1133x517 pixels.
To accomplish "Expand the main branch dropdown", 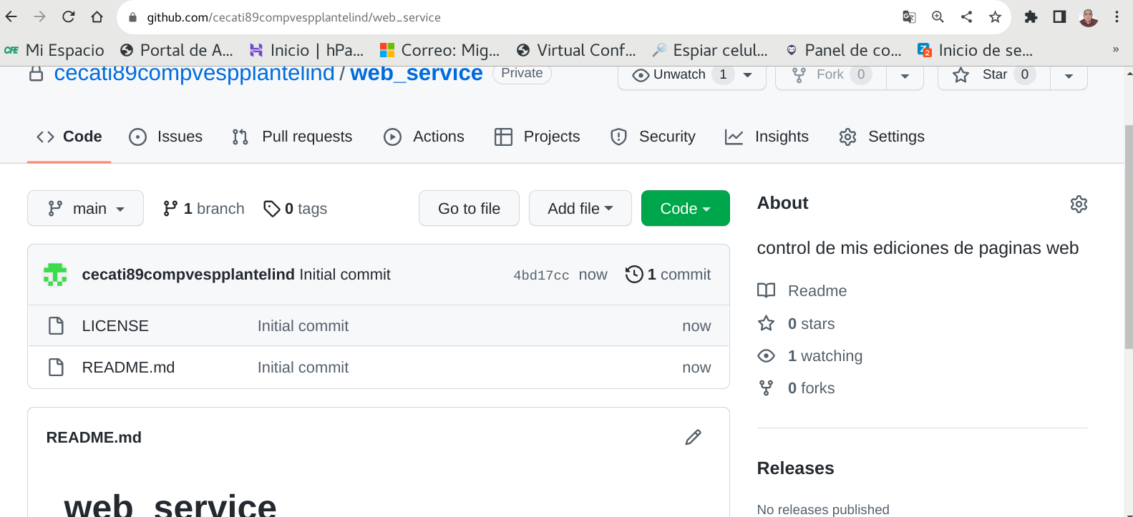I will (85, 209).
